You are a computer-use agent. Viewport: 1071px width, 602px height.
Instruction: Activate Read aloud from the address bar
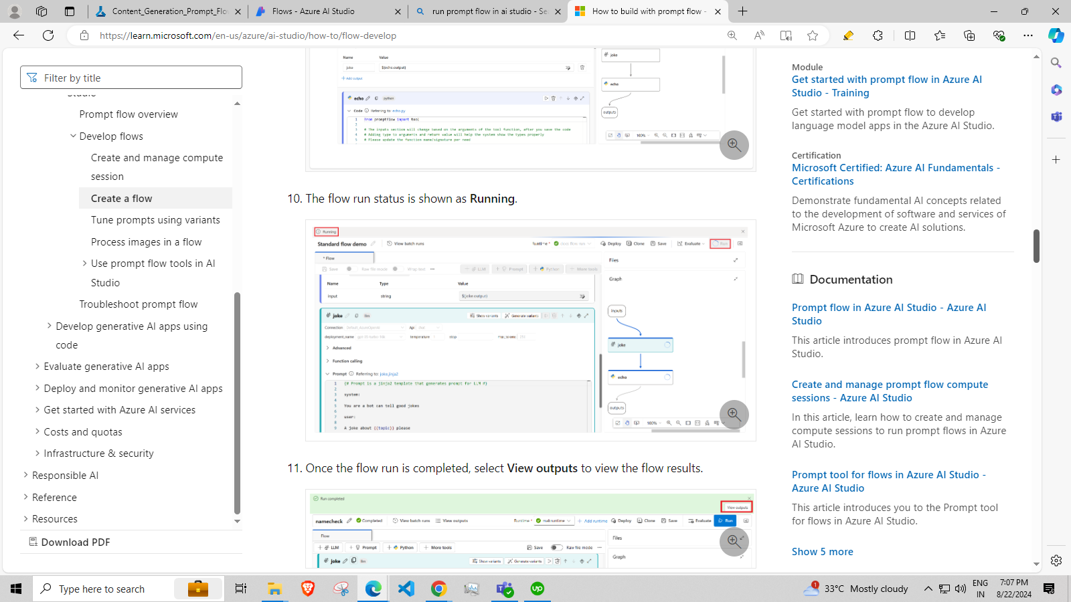(759, 35)
